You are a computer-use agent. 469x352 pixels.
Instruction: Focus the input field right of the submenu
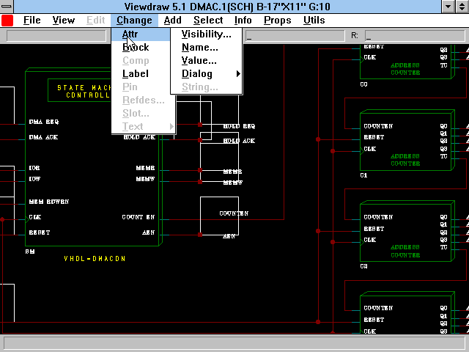295,36
